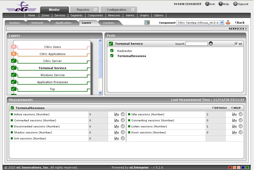254x170 pixels.
Task: Click Tcp layer green status icon
Action: (x=14, y=89)
